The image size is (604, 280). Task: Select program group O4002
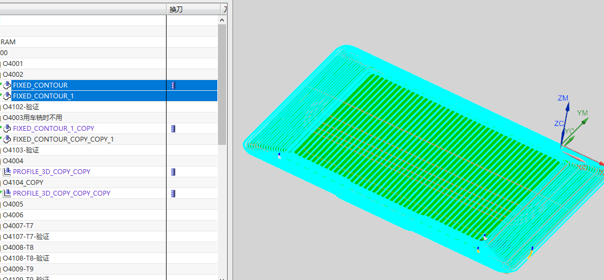[13, 75]
